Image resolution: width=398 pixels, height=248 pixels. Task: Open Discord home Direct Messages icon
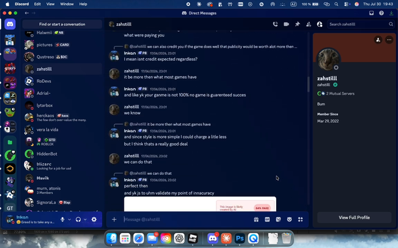coord(10,24)
